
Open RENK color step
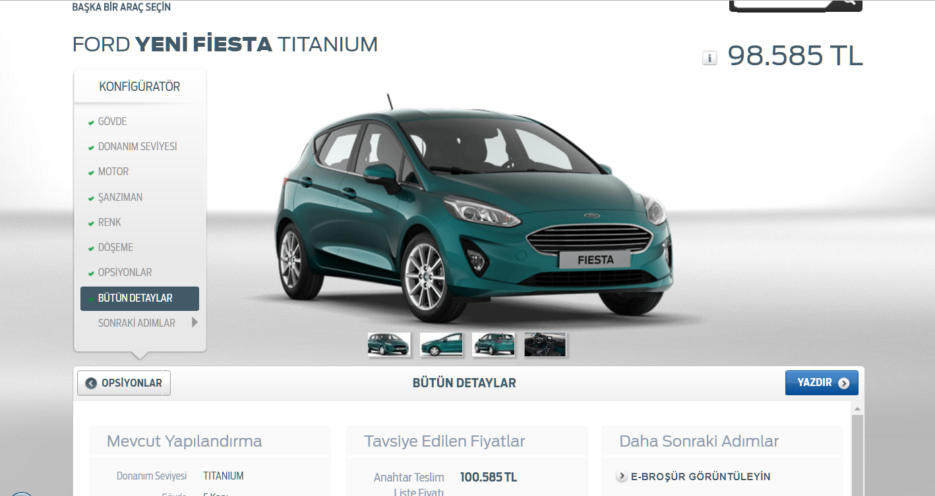[109, 223]
